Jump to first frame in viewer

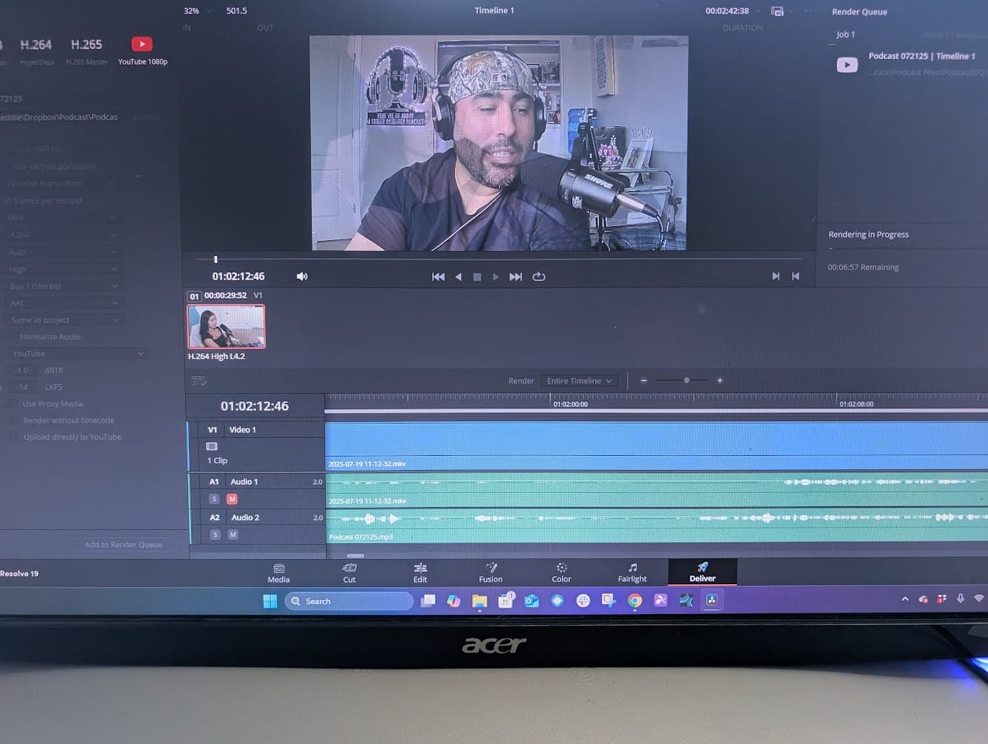click(438, 277)
